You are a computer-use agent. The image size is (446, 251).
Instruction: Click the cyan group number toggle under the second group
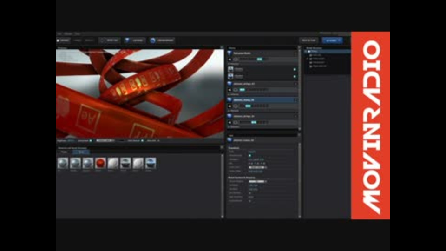point(242,90)
